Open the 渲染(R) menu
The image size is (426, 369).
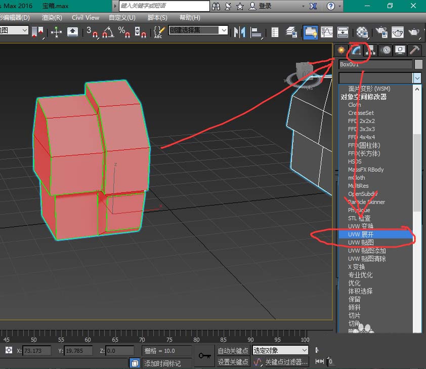click(52, 17)
